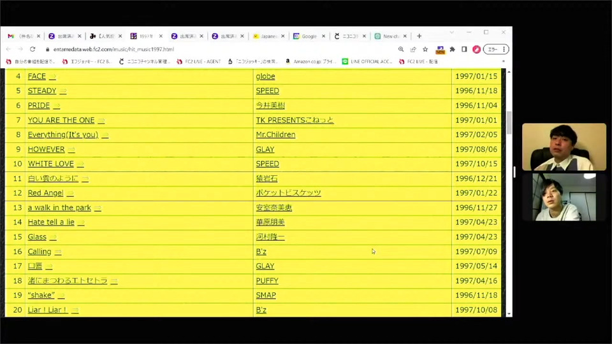Show more bookmarks with overflow chevron
This screenshot has width=612, height=344.
(503, 62)
